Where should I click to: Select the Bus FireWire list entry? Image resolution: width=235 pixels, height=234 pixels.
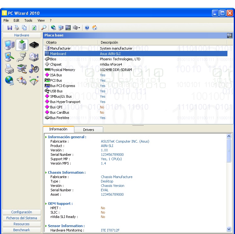(60, 118)
